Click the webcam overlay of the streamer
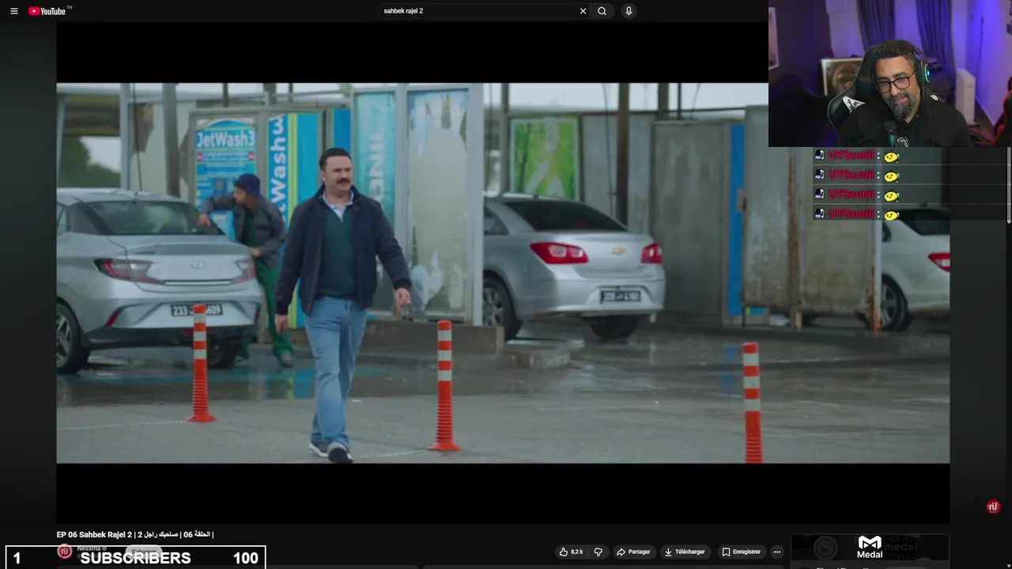 coord(890,73)
